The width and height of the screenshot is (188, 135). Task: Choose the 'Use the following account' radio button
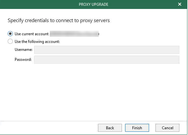click(10, 41)
